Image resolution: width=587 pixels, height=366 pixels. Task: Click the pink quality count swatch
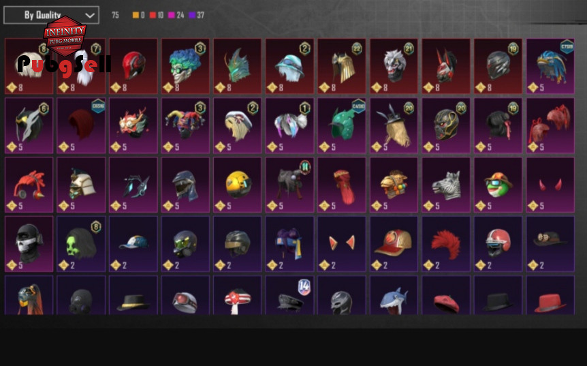click(x=172, y=15)
